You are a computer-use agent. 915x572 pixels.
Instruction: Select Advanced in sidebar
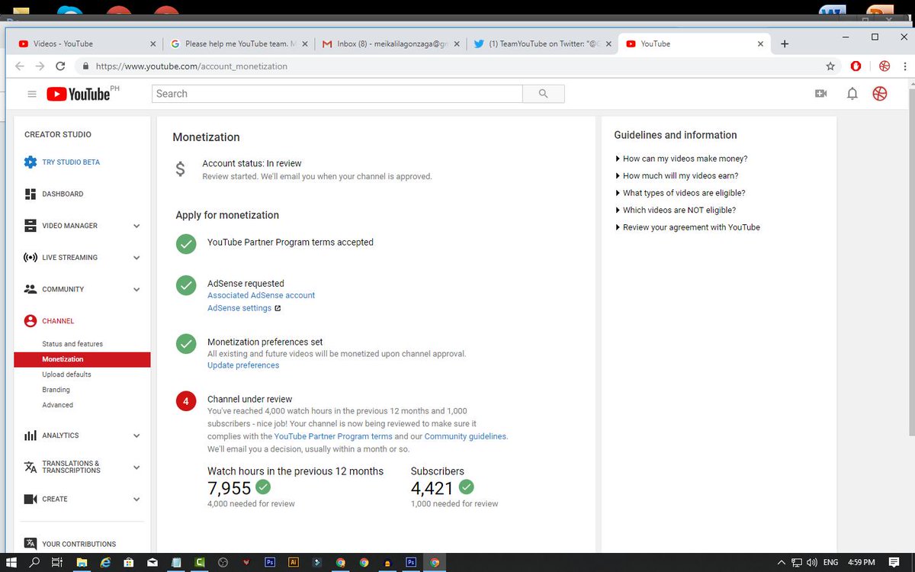pos(57,405)
